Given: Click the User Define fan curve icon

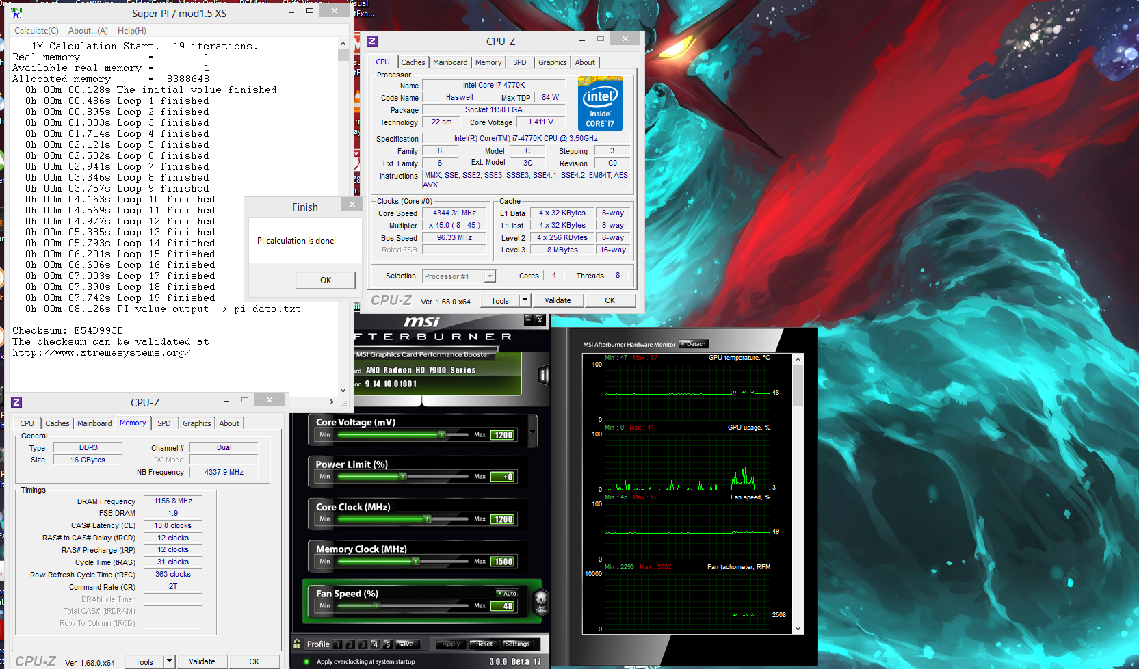Looking at the screenshot, I should (x=540, y=603).
